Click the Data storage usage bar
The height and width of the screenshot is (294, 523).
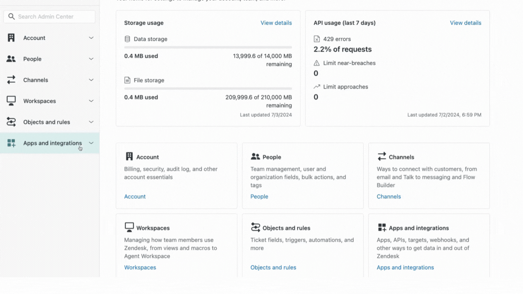208,47
